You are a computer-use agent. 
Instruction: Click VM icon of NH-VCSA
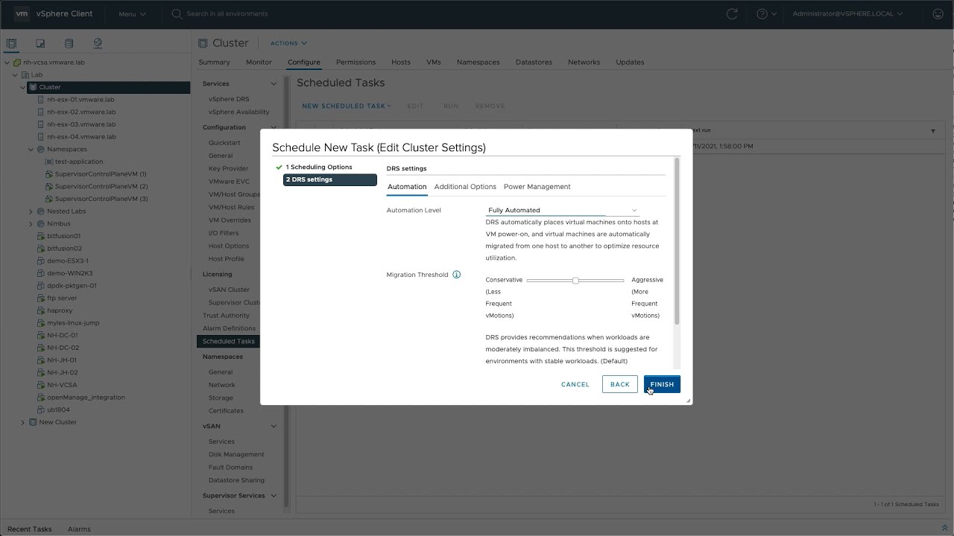tap(41, 385)
